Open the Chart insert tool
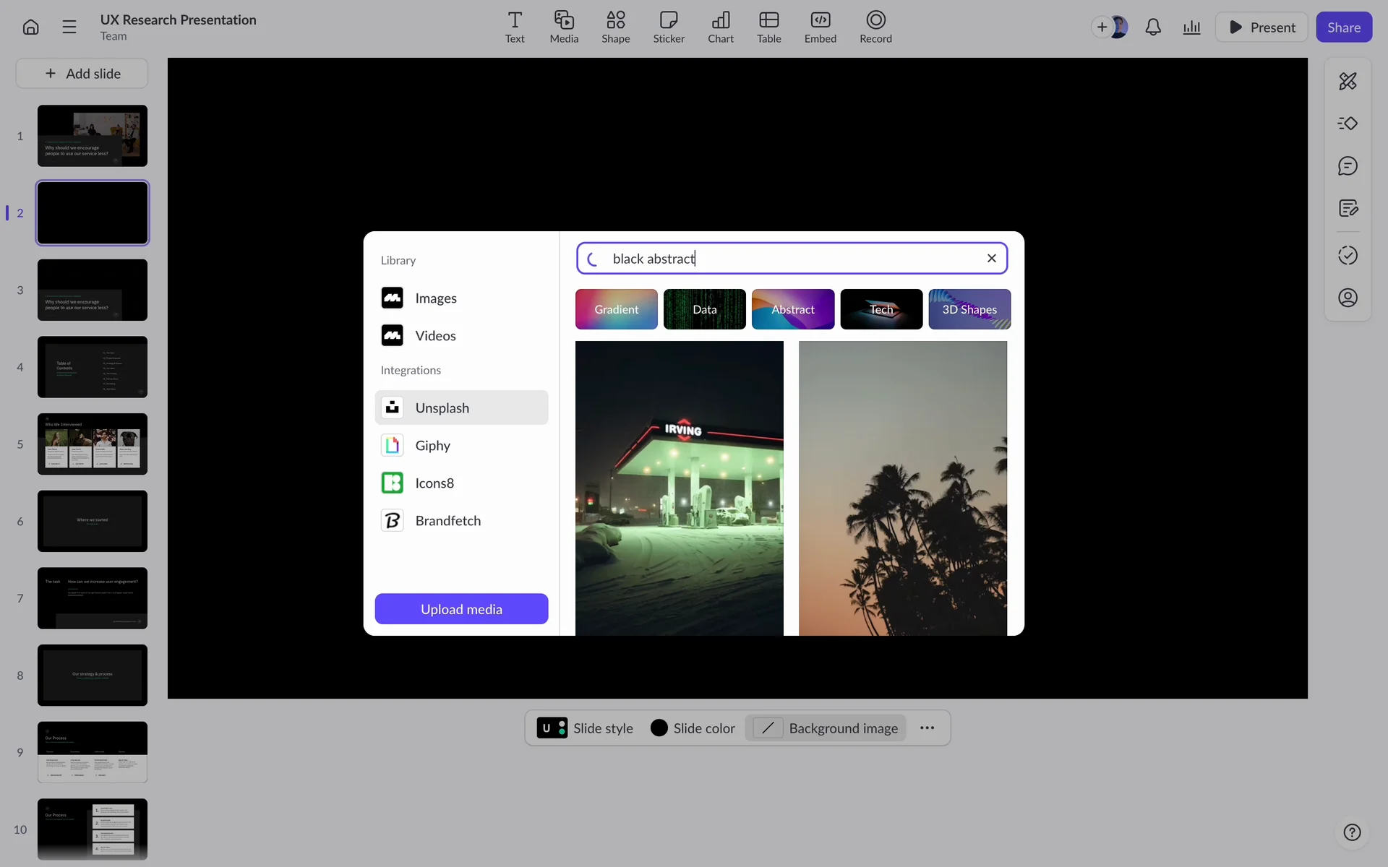The image size is (1388, 867). pyautogui.click(x=720, y=27)
